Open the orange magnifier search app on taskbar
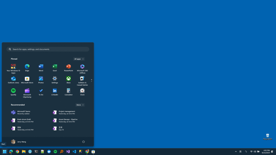276x155 pixels. point(62,152)
